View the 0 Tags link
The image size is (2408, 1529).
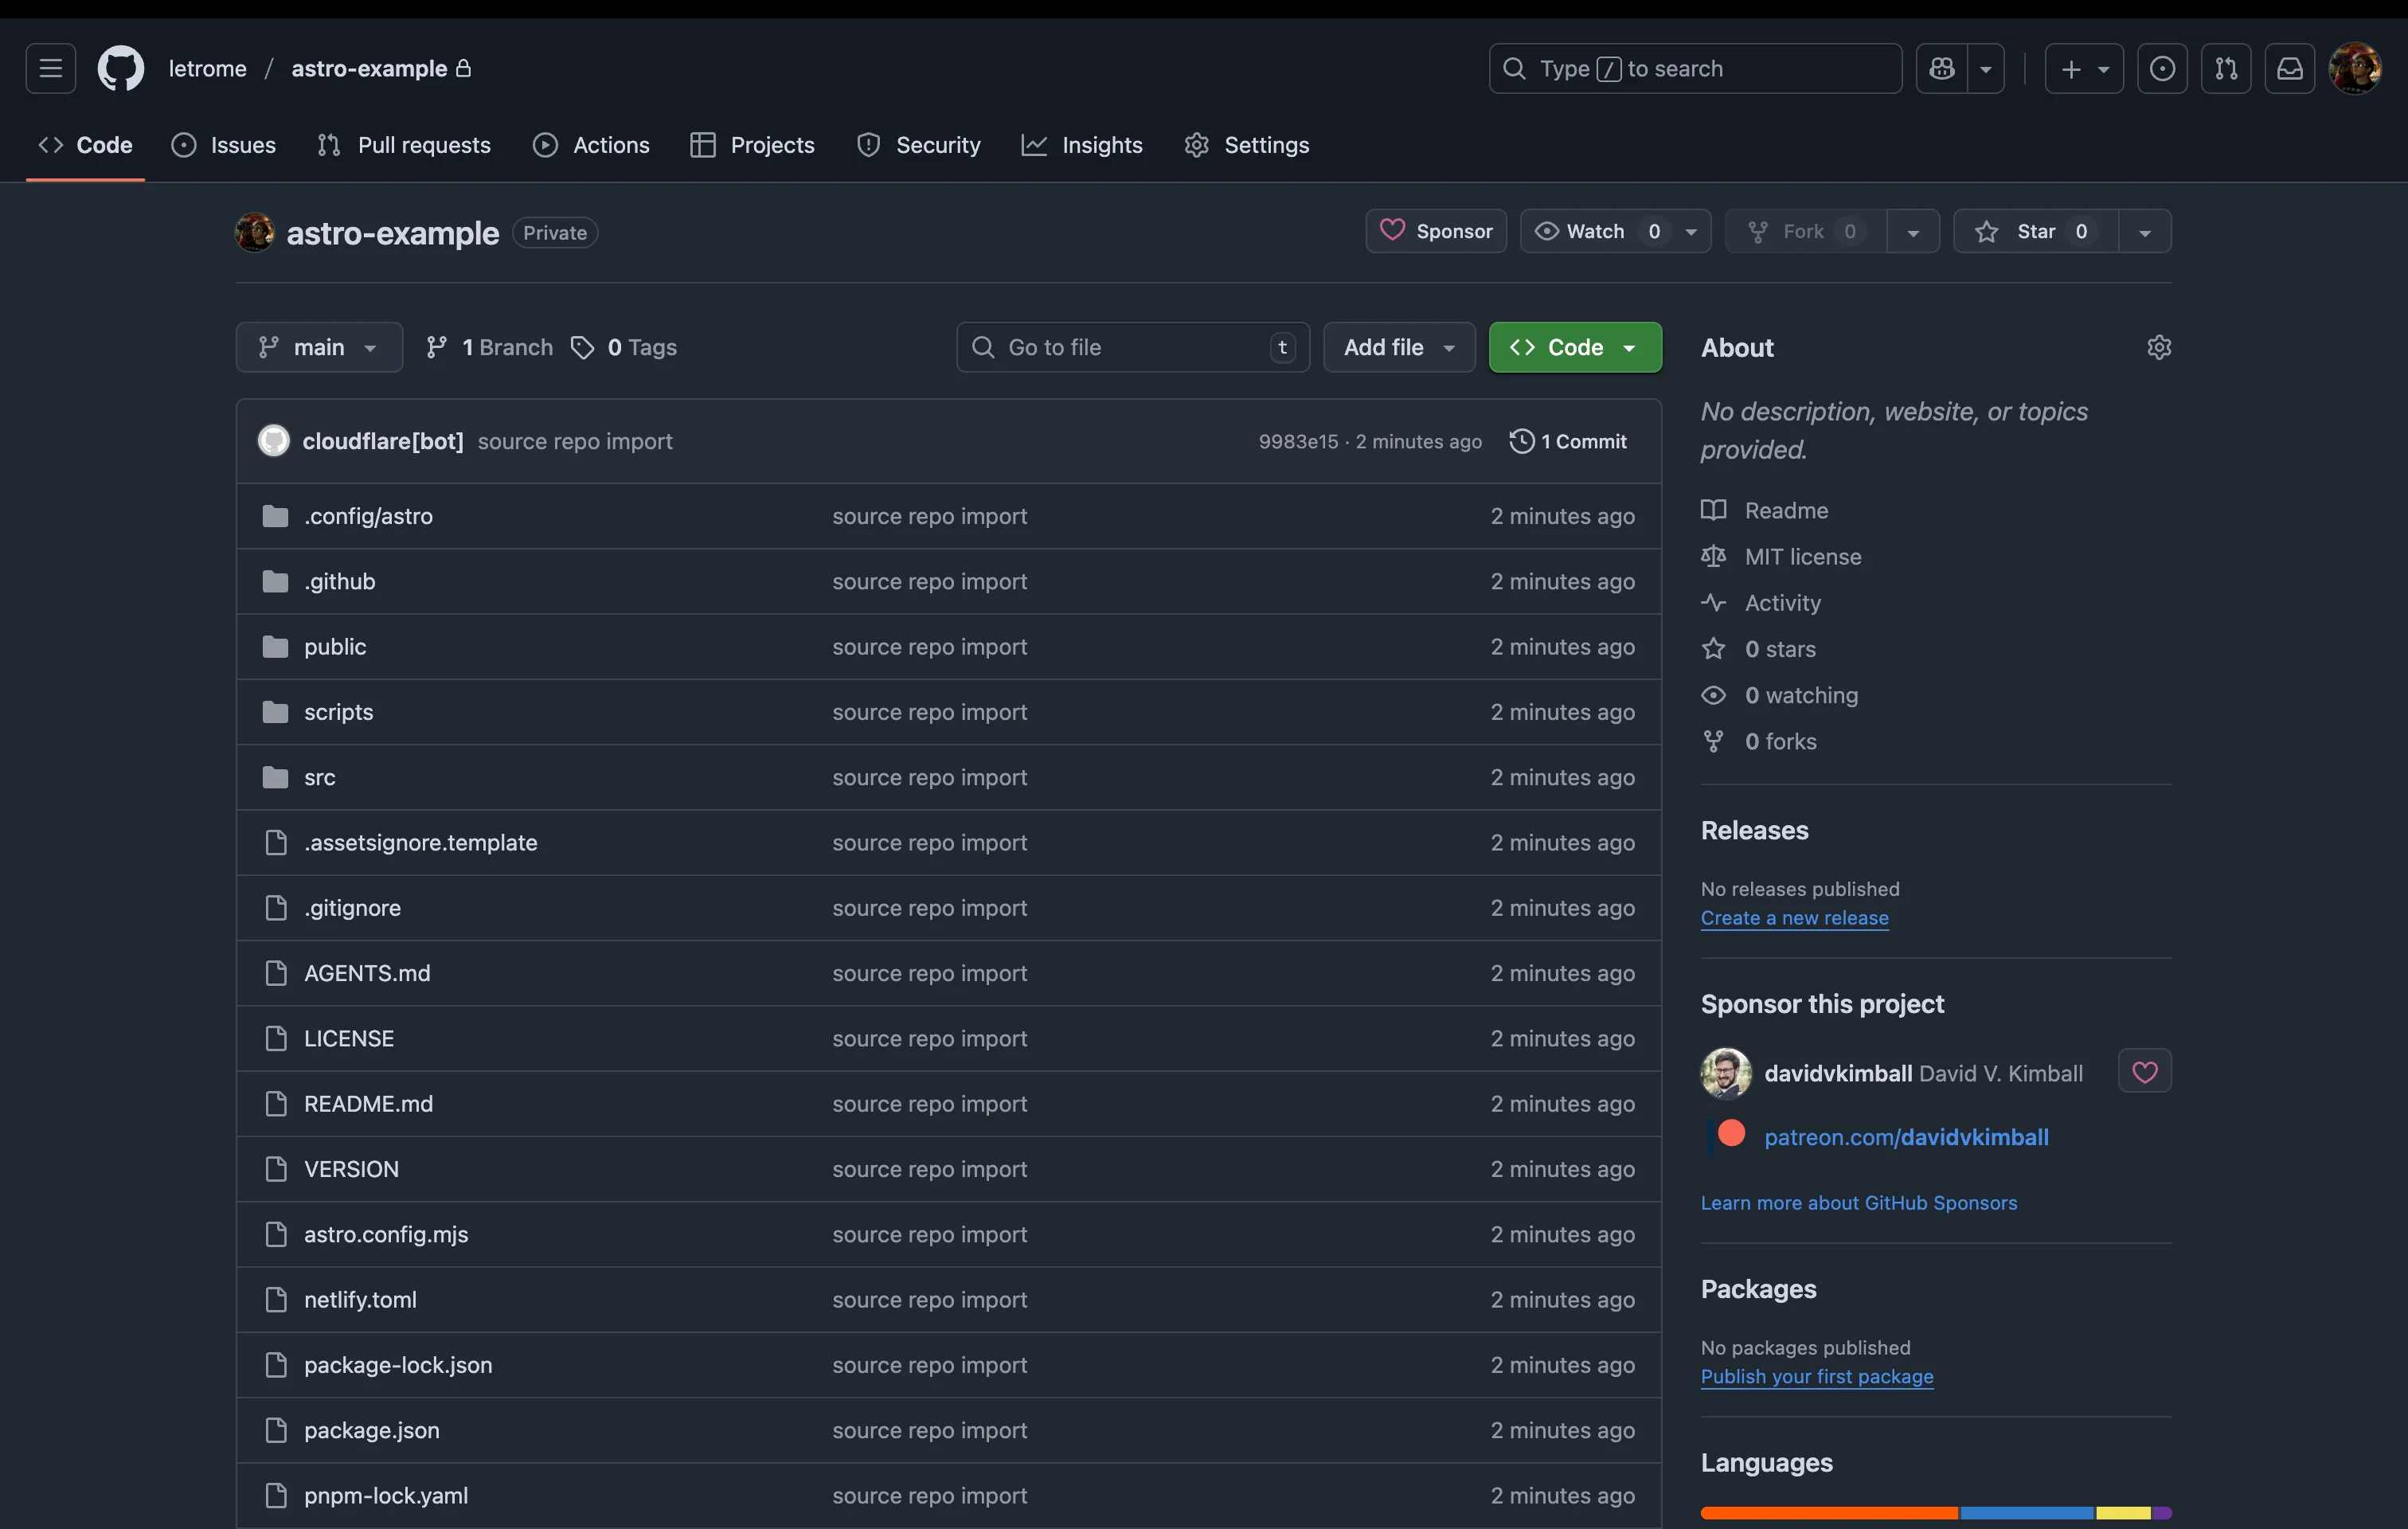point(624,347)
